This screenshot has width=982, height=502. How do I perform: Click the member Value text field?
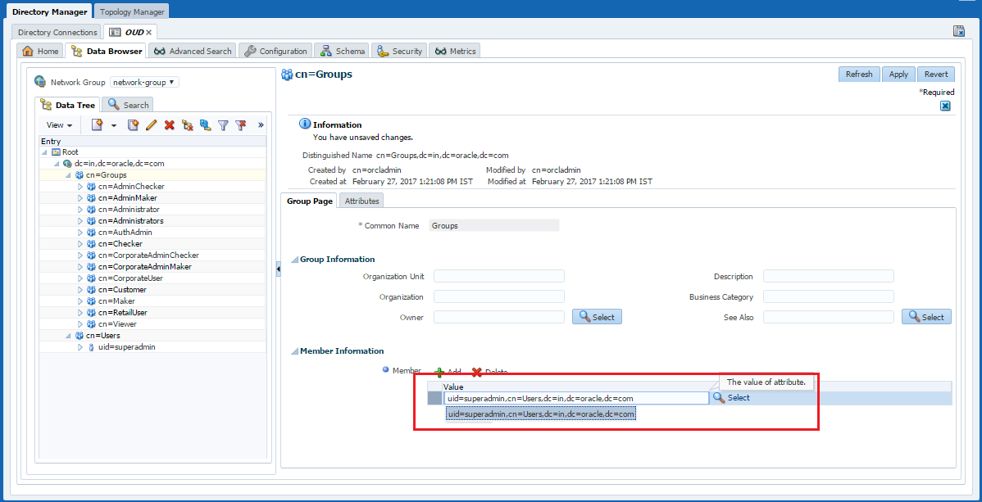coord(576,398)
